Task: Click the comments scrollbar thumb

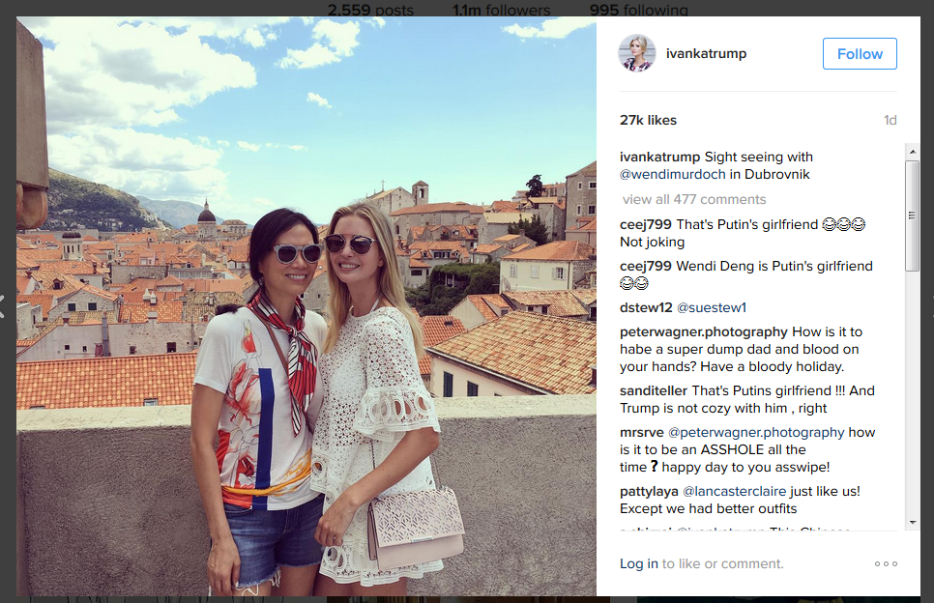Action: 913,215
